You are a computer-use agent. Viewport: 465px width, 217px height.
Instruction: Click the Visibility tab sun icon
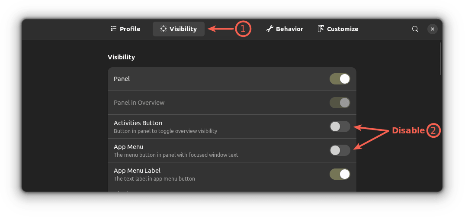coord(163,29)
